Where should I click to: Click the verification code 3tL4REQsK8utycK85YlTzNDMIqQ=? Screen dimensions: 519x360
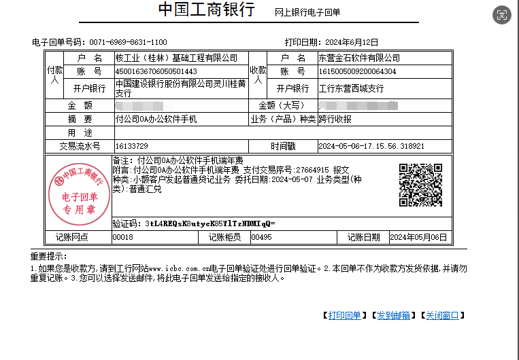click(210, 223)
